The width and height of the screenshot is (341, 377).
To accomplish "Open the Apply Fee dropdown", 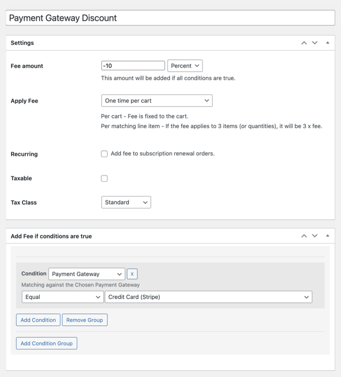I will pos(157,101).
